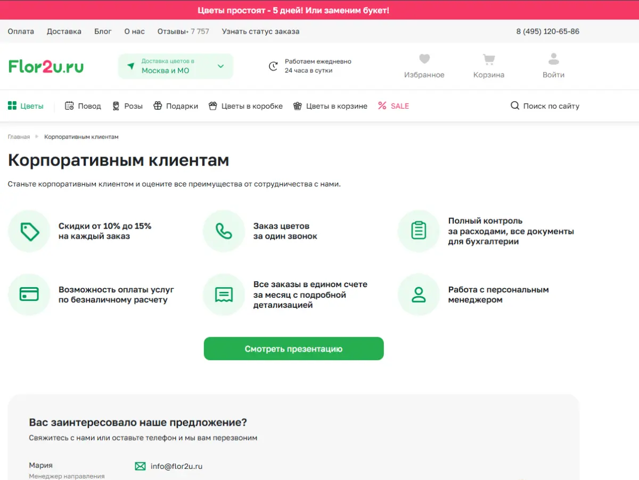639x480 pixels.
Task: Click the pink top promo banner
Action: [319, 10]
